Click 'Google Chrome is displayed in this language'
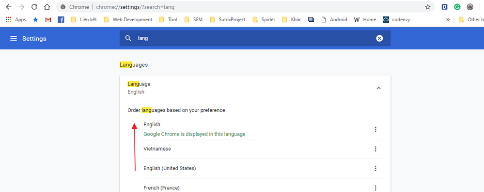Screen dimensions: 484x192 pyautogui.click(x=194, y=134)
